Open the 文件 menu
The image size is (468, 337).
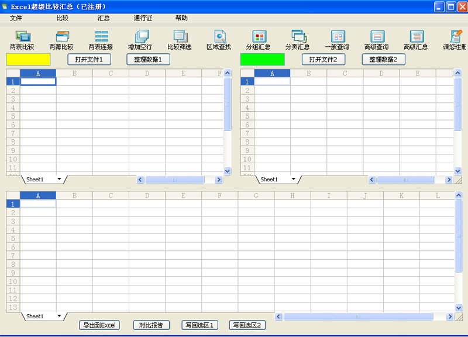tap(16, 18)
